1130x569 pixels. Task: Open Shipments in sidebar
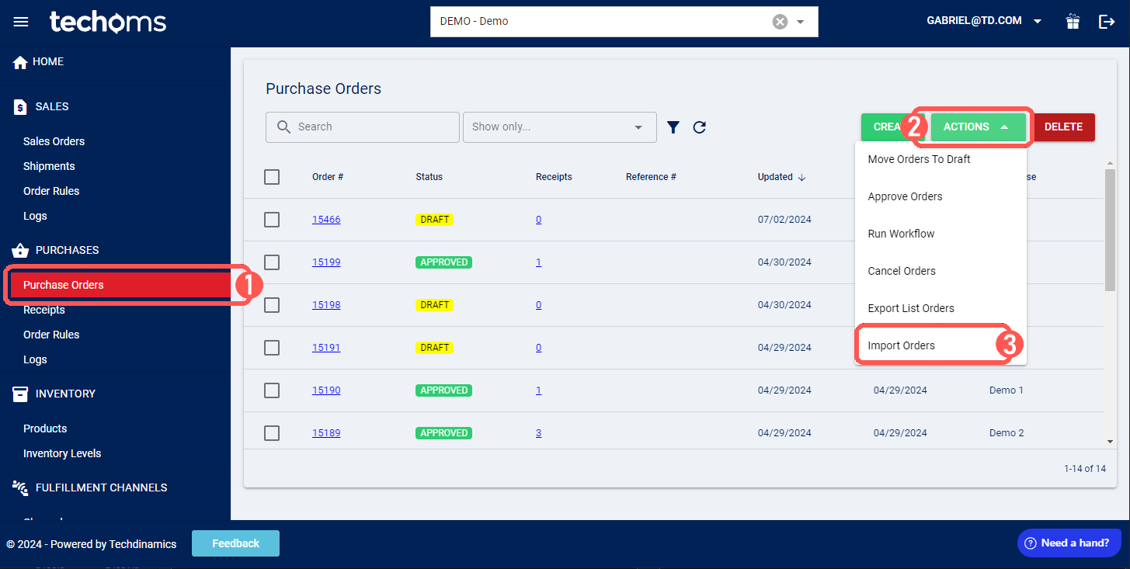49,166
